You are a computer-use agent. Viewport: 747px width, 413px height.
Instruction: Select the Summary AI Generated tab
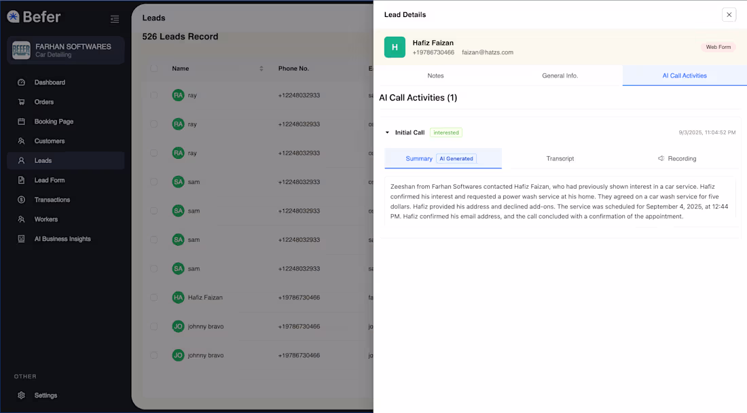pos(443,159)
